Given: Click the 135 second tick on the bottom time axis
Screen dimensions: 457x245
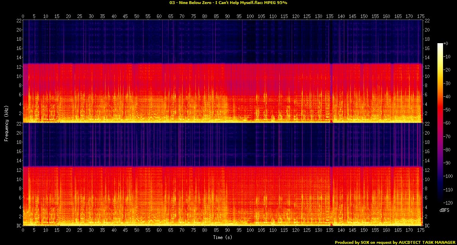Looking at the screenshot, I should 330,231.
